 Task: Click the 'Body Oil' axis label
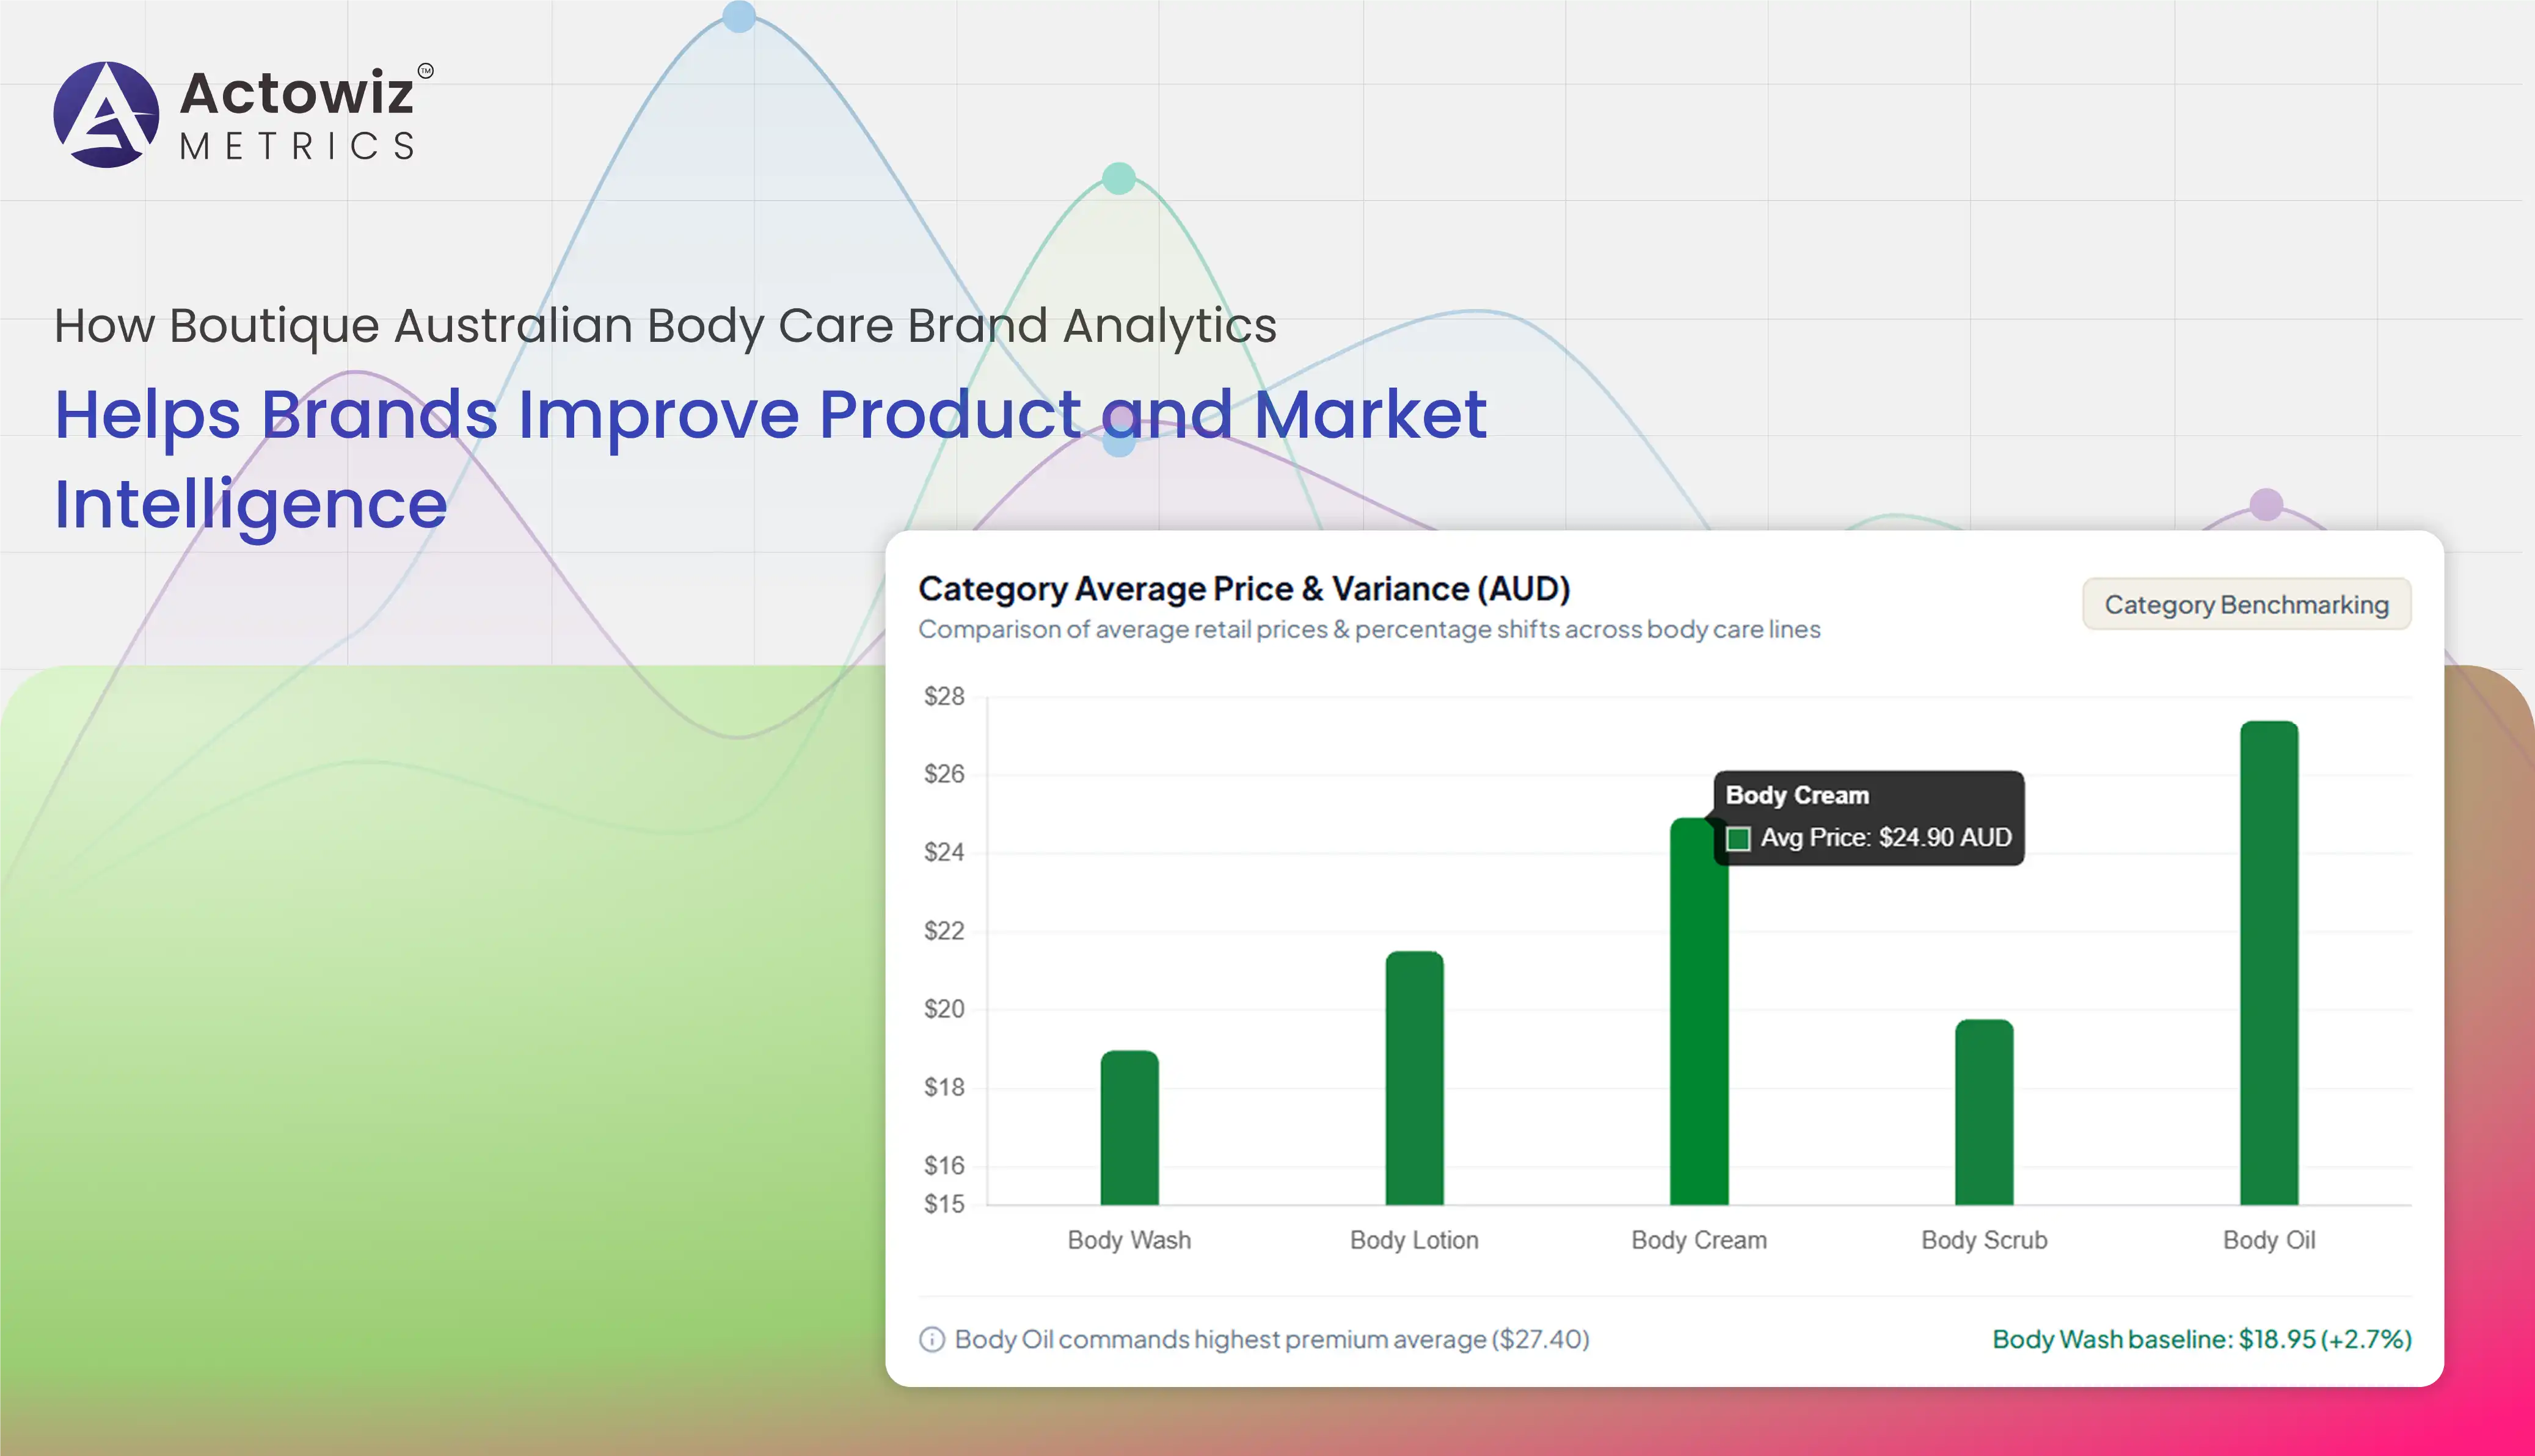pyautogui.click(x=2269, y=1240)
